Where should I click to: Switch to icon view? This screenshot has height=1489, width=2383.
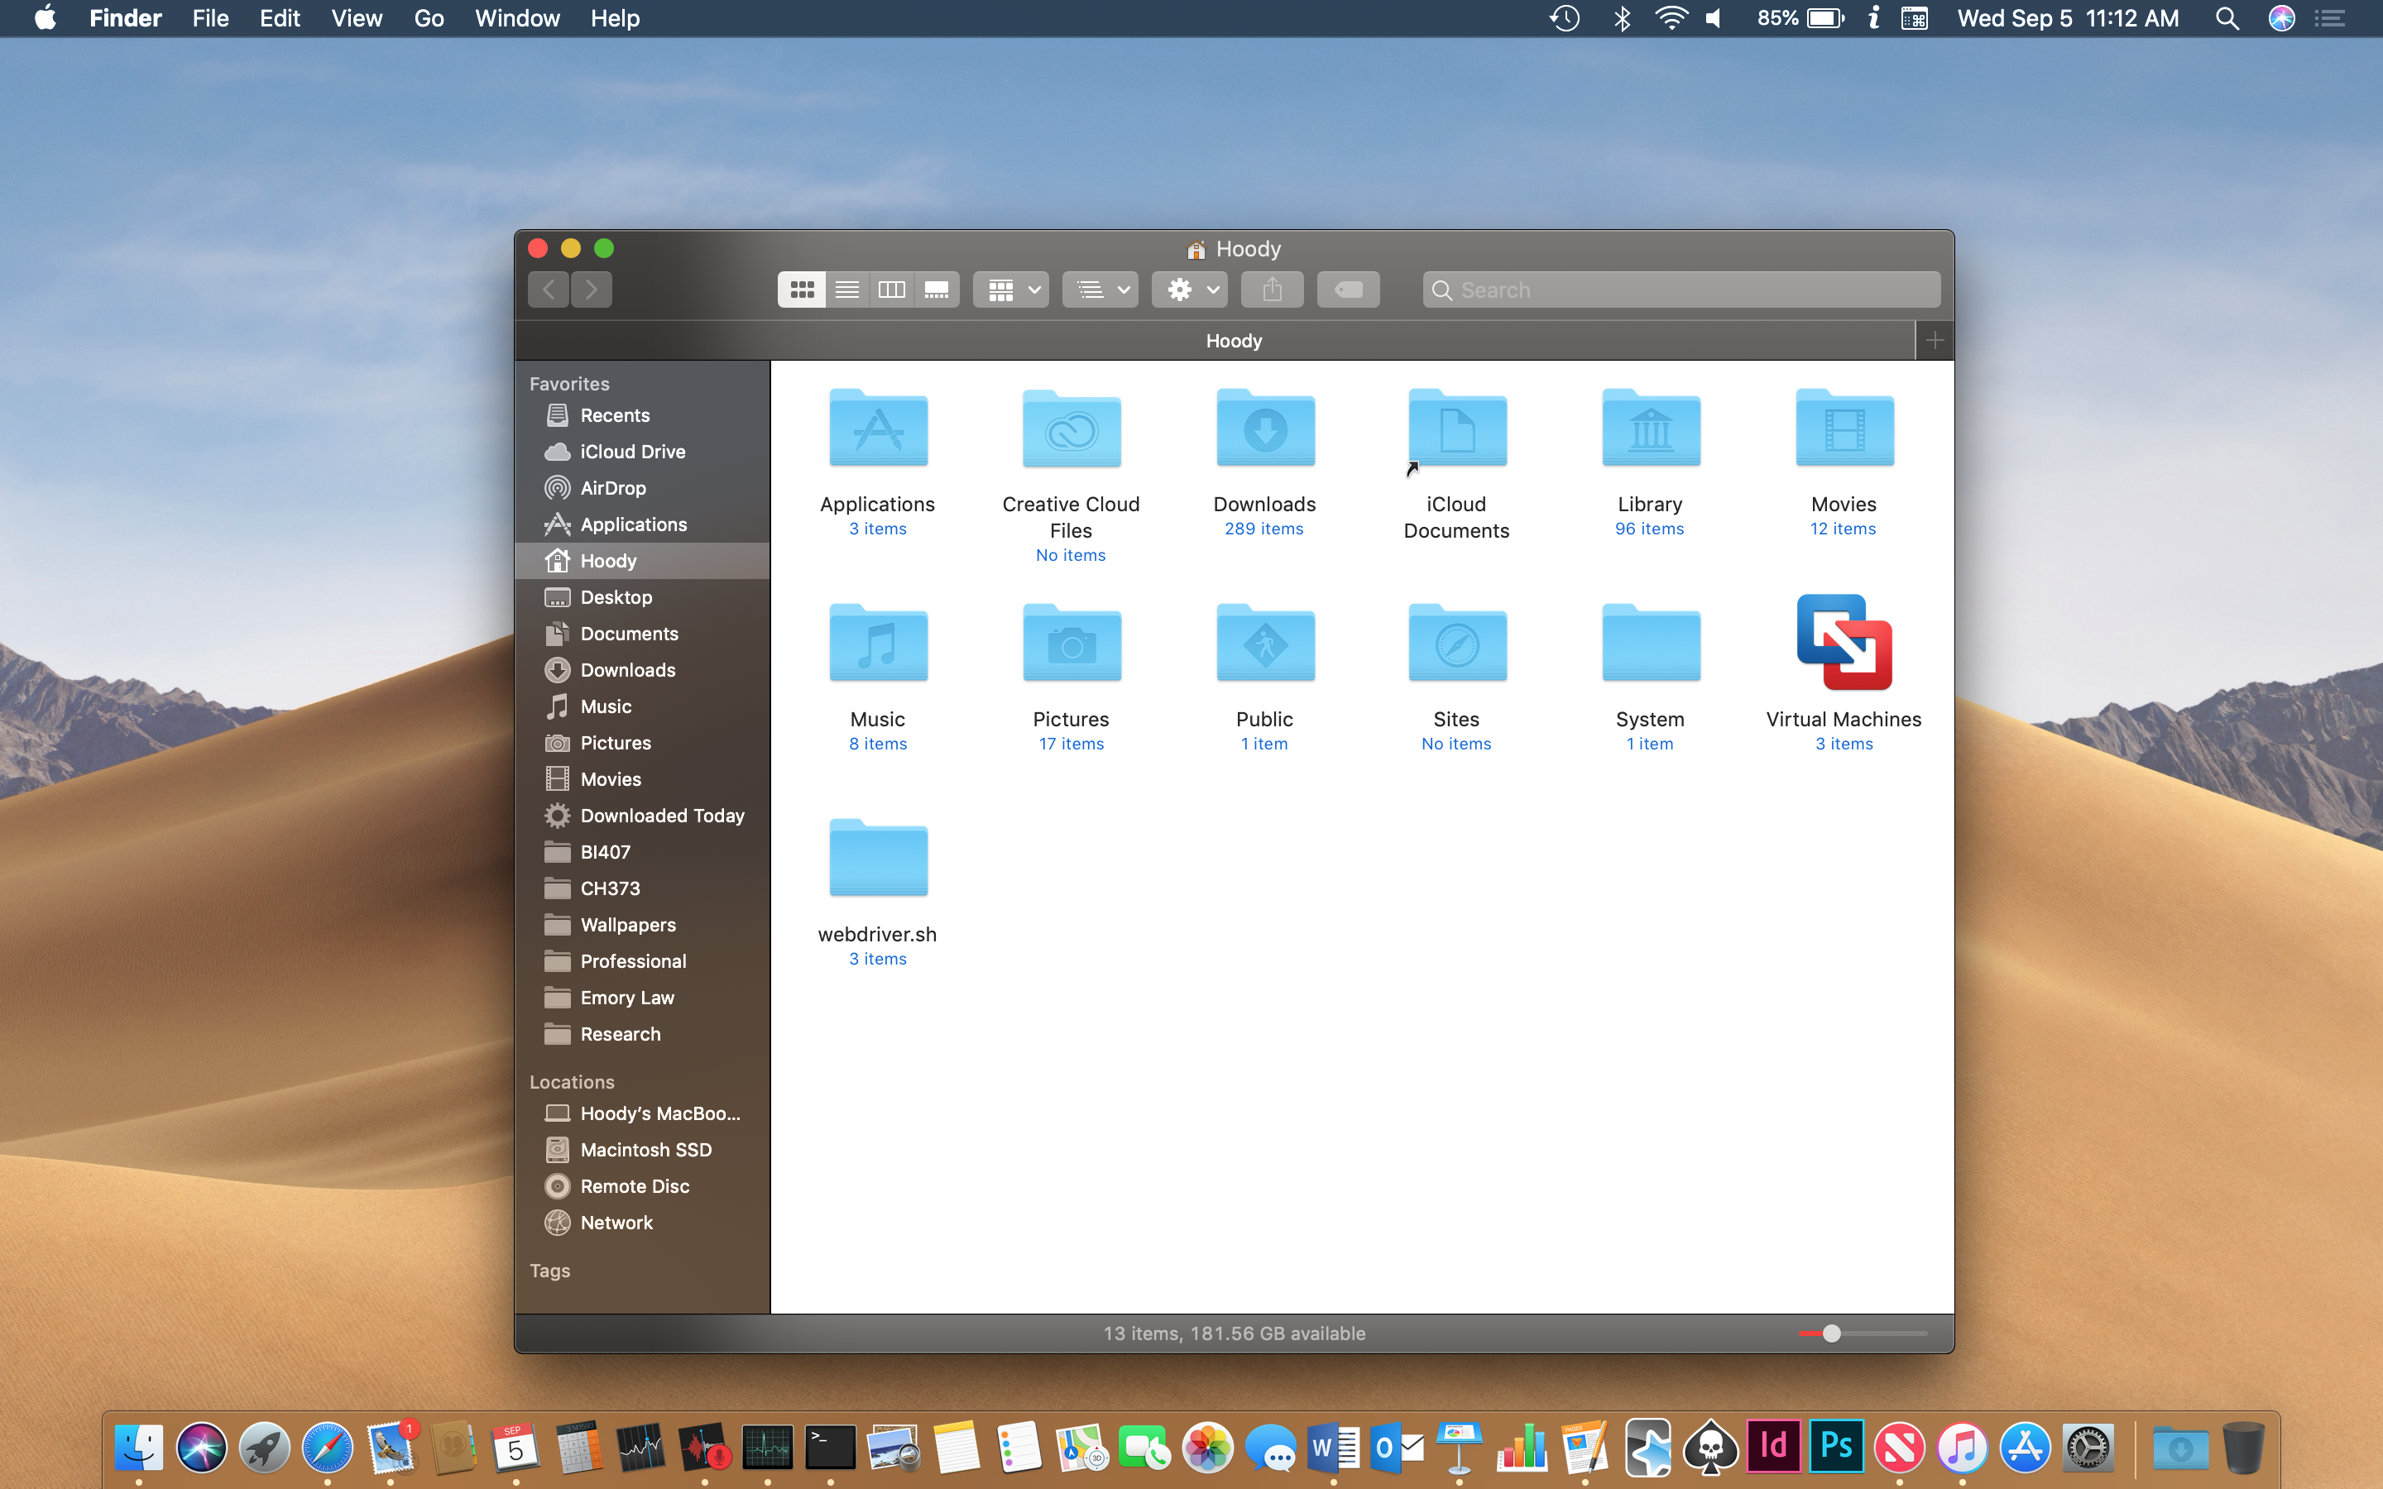pyautogui.click(x=802, y=290)
